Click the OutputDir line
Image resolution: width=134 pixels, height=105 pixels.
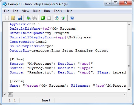(x=59, y=50)
